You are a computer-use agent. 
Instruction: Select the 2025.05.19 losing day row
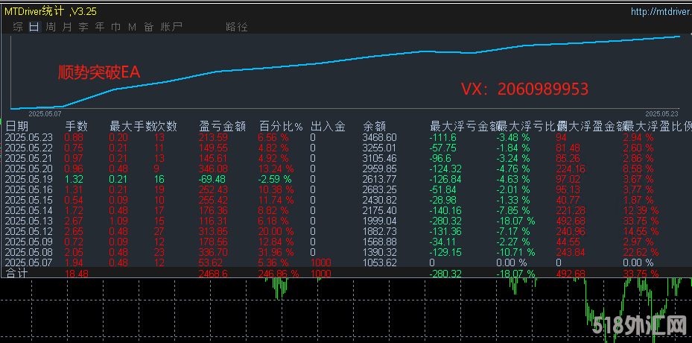(29, 179)
